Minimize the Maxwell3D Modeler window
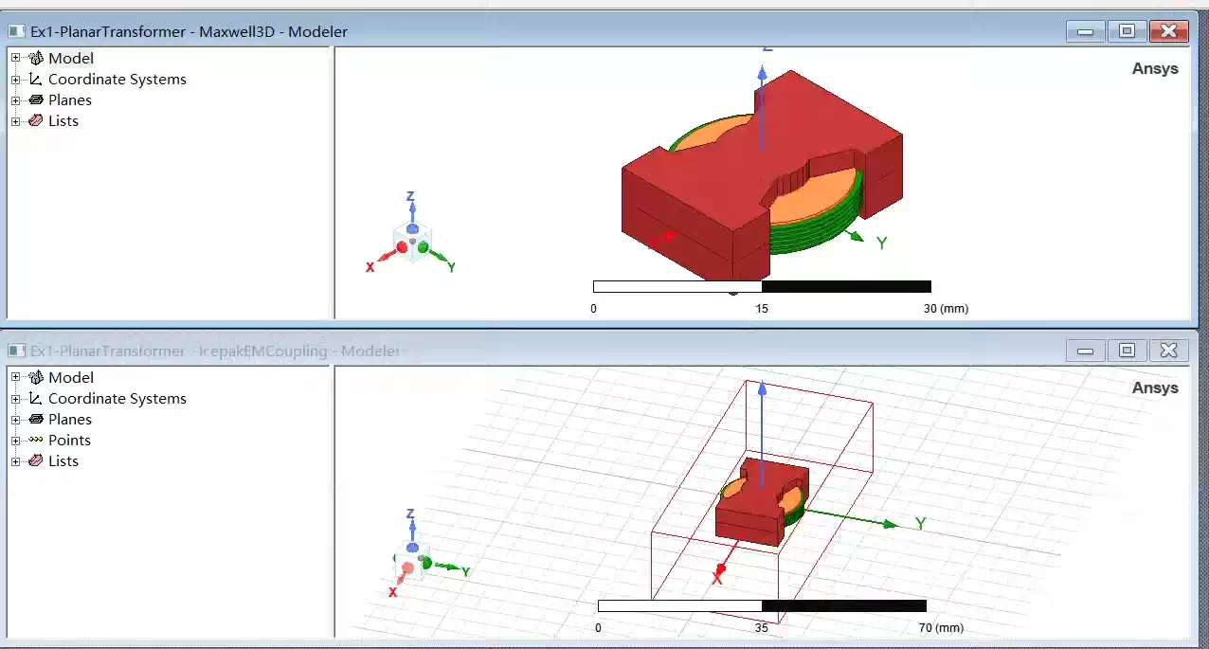This screenshot has height=649, width=1209. point(1085,31)
